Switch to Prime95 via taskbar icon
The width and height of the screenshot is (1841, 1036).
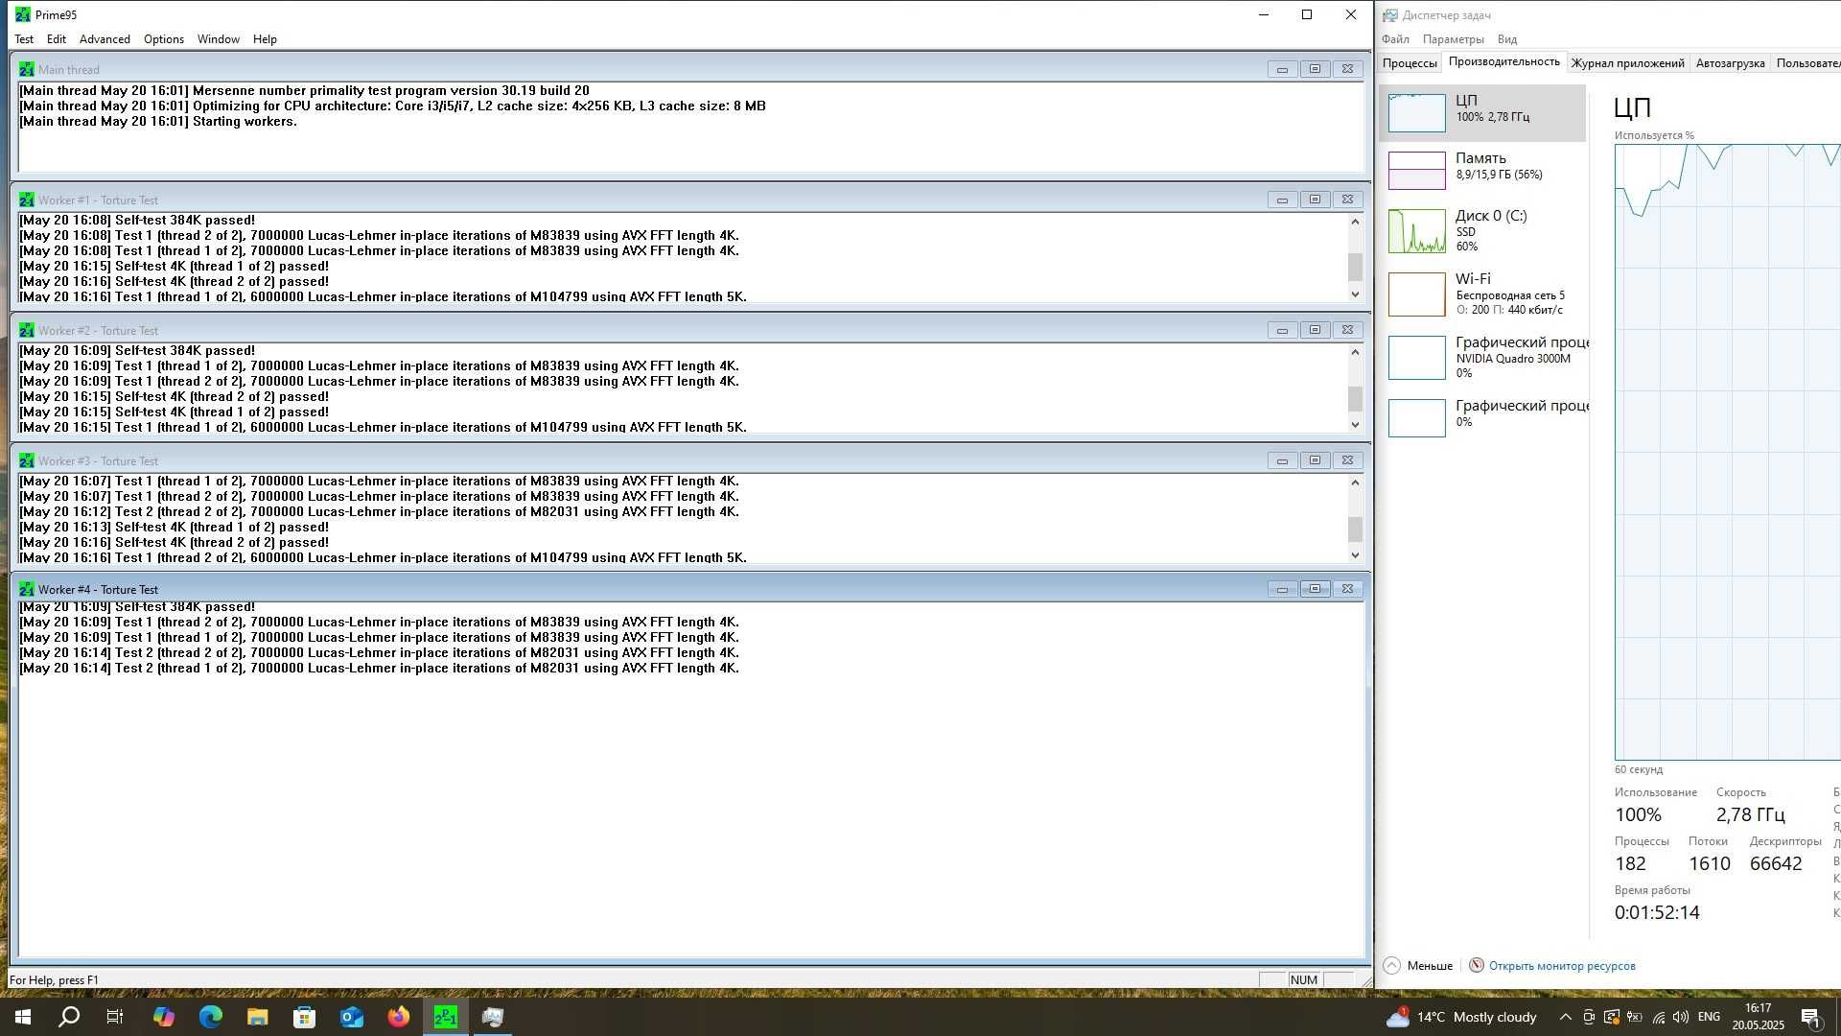point(446,1017)
